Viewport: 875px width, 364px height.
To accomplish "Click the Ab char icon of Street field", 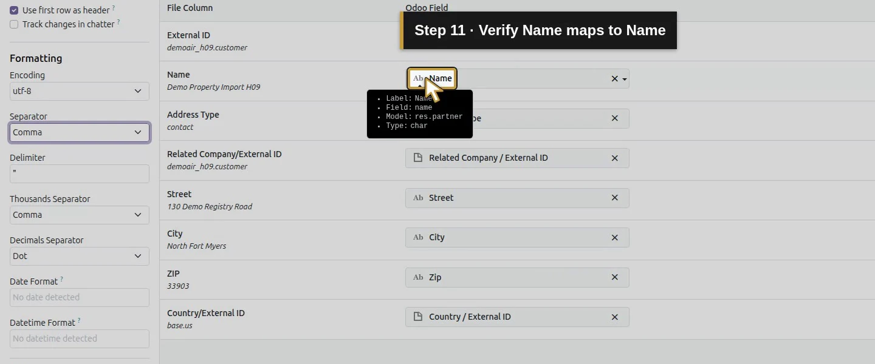I will 418,198.
